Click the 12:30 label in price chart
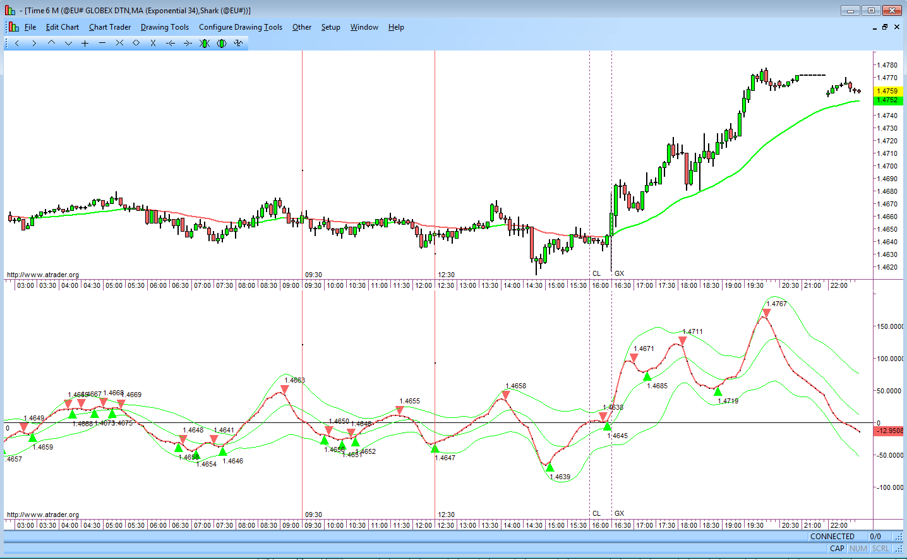Viewport: 907px width, 560px height. point(447,275)
